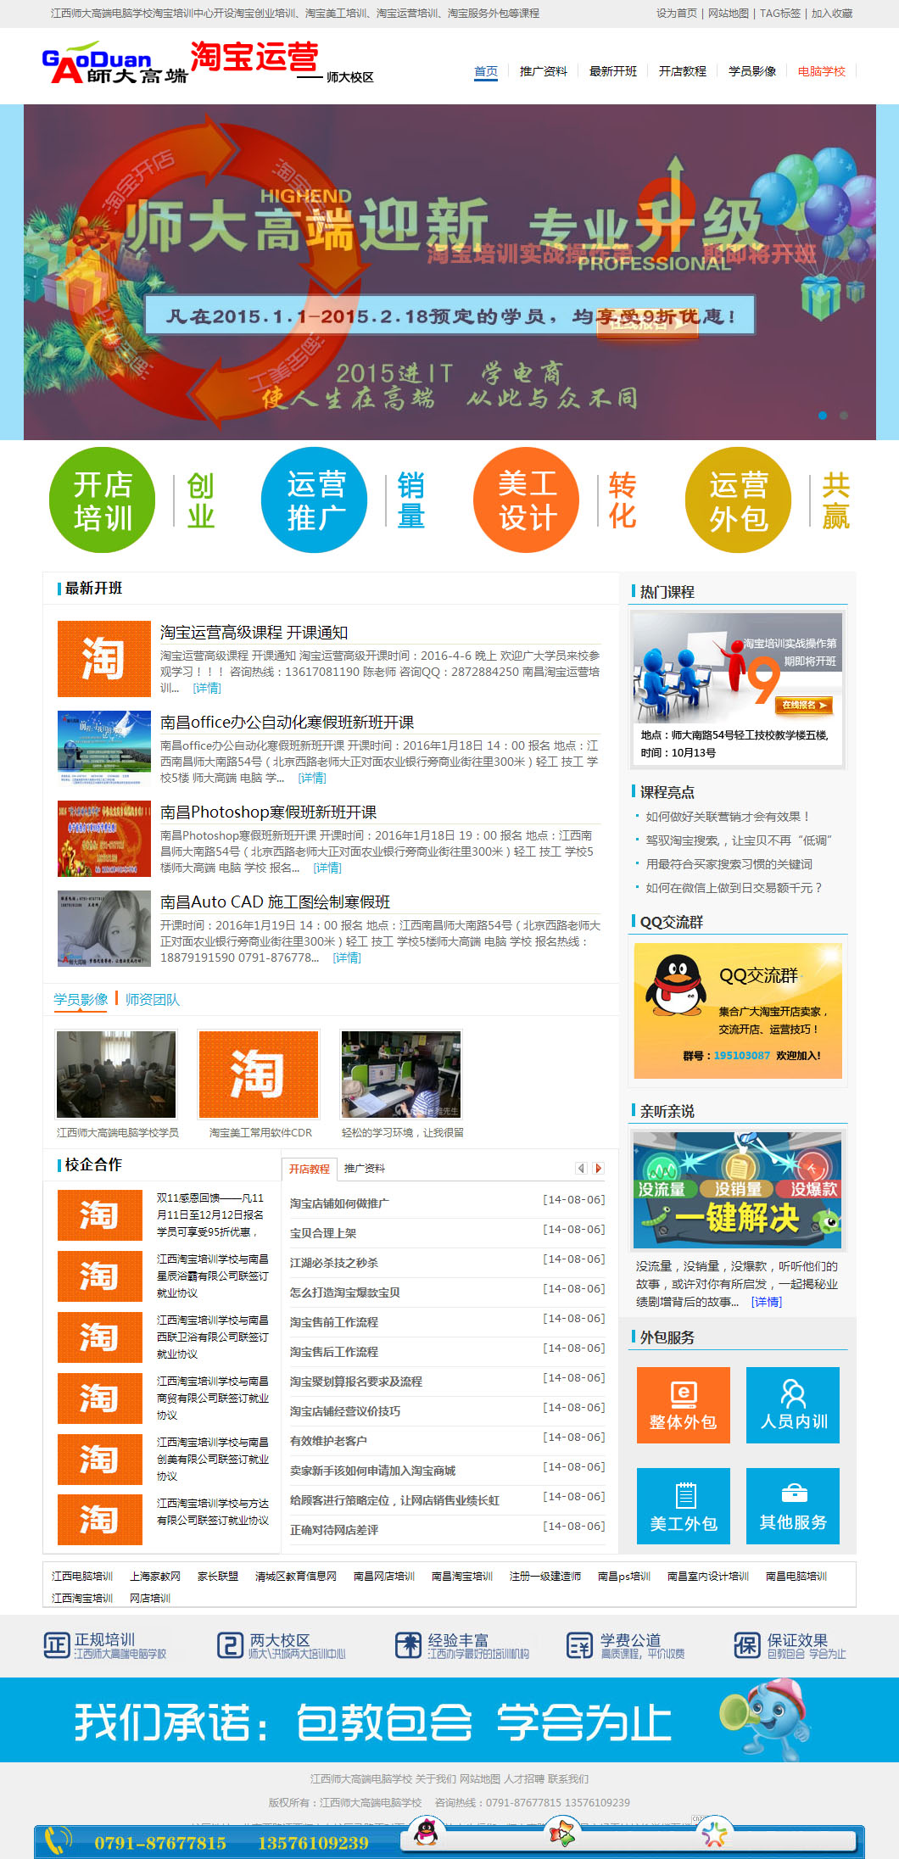This screenshot has width=899, height=1859.
Task: Switch to 师资团队 tab
Action: point(153,999)
